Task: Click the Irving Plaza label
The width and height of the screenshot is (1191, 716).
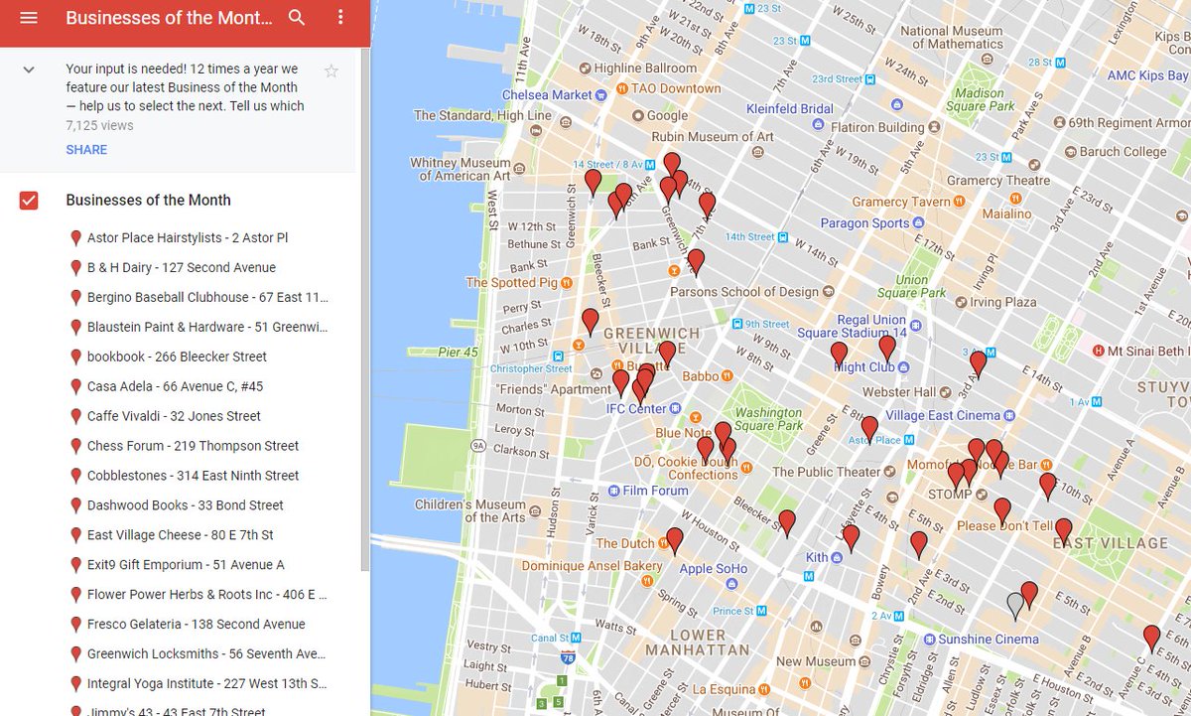Action: point(1002,302)
